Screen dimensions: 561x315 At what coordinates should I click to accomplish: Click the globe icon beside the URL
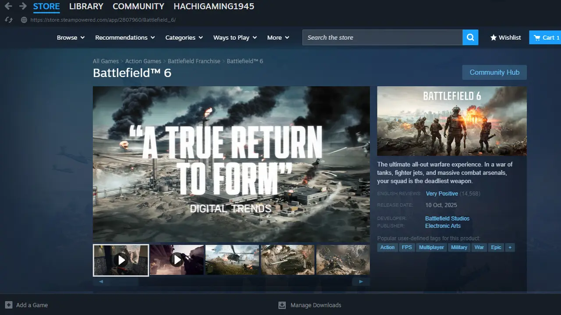24,20
